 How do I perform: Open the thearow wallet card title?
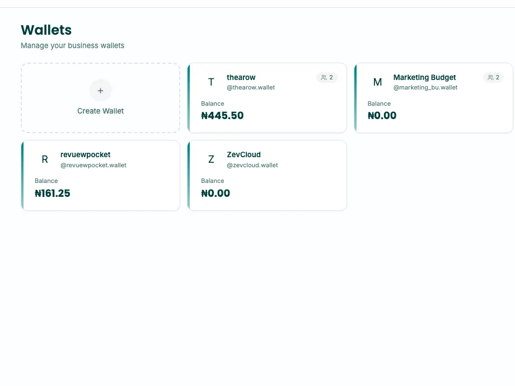pos(241,77)
